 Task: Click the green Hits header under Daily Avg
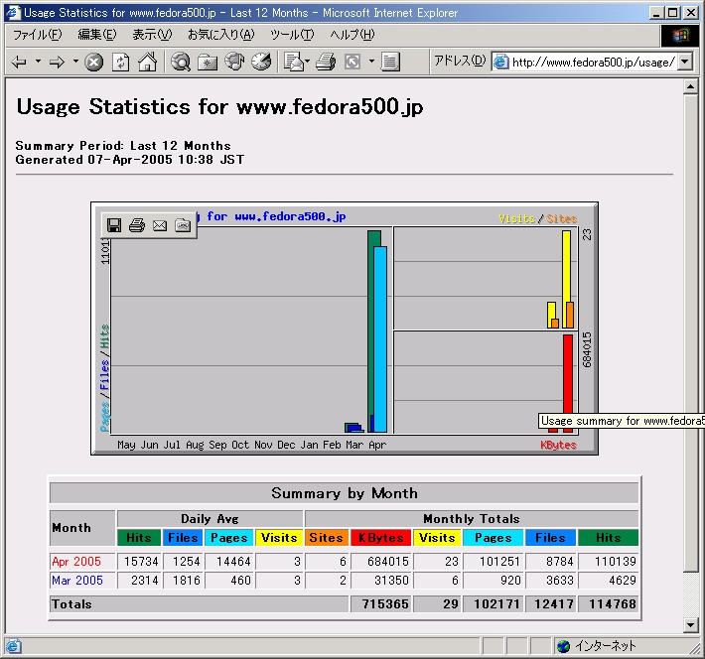(139, 538)
